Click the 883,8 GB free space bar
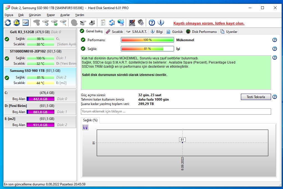 point(40,112)
